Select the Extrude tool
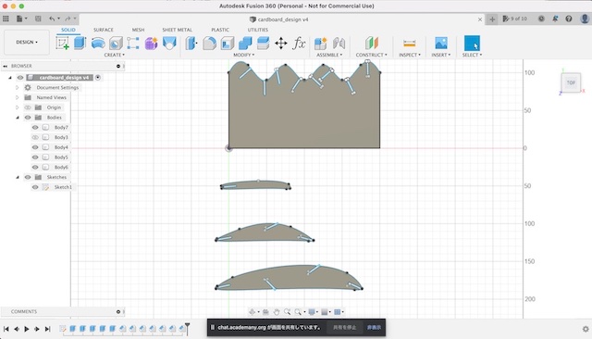This screenshot has height=339, width=592. [80, 44]
